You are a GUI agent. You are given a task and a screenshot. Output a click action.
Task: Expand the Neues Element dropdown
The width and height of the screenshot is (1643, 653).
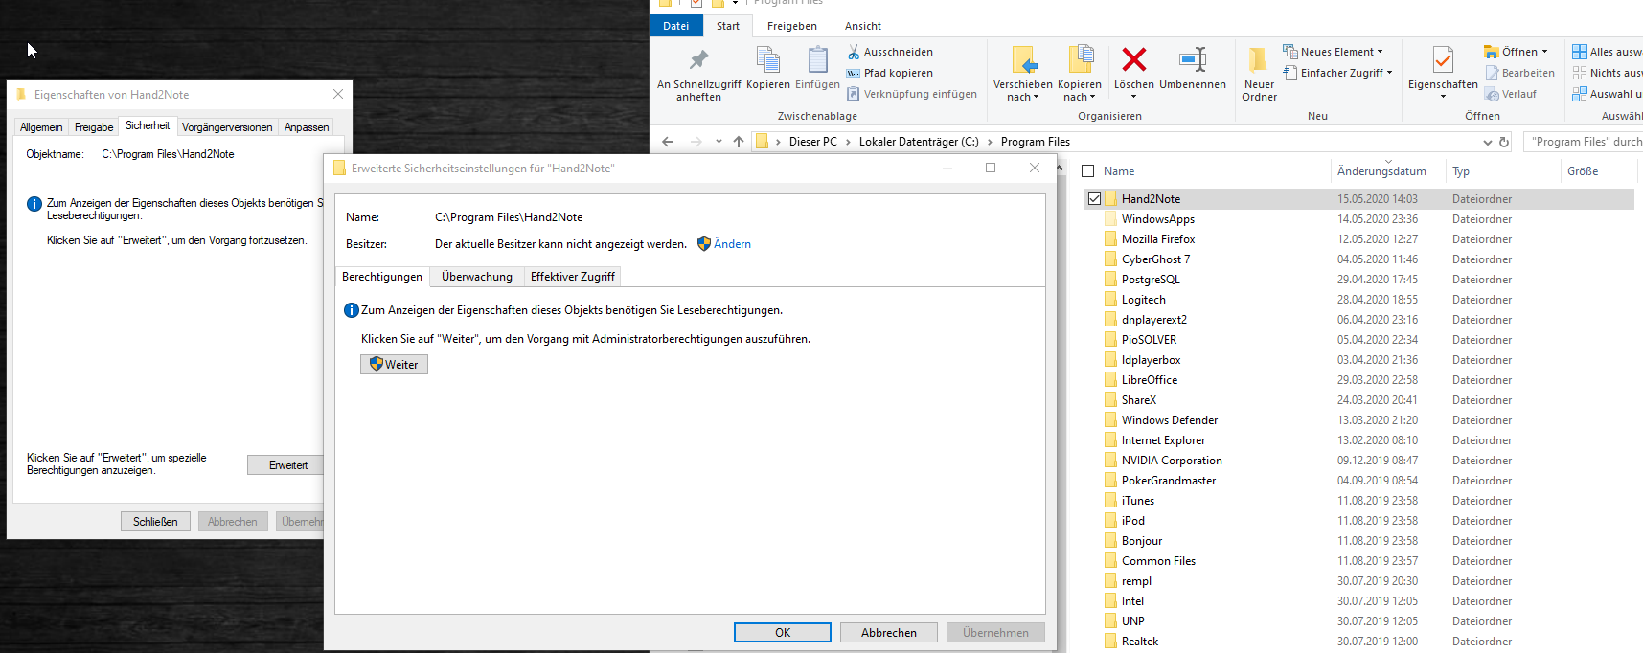tap(1381, 52)
